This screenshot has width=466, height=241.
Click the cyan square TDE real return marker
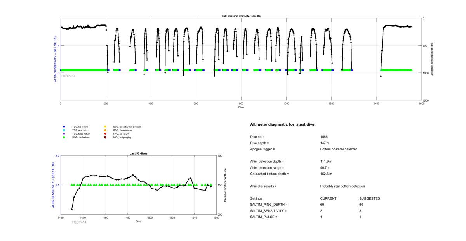click(64, 130)
